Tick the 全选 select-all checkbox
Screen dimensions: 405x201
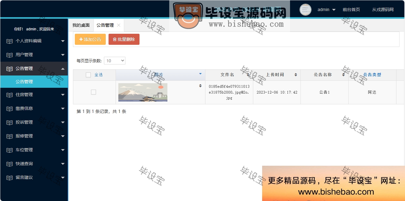click(88, 75)
